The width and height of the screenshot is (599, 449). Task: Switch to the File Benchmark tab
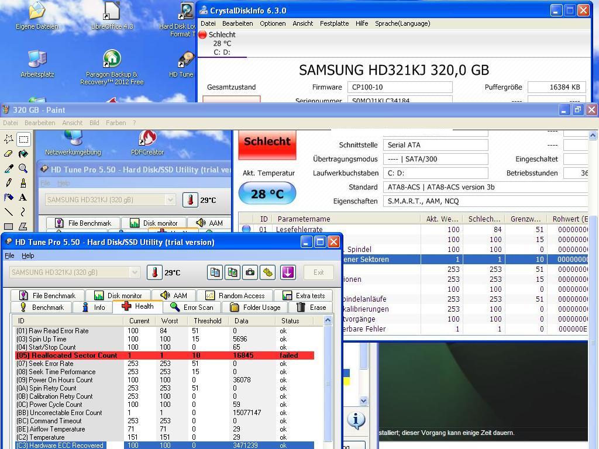click(x=47, y=295)
